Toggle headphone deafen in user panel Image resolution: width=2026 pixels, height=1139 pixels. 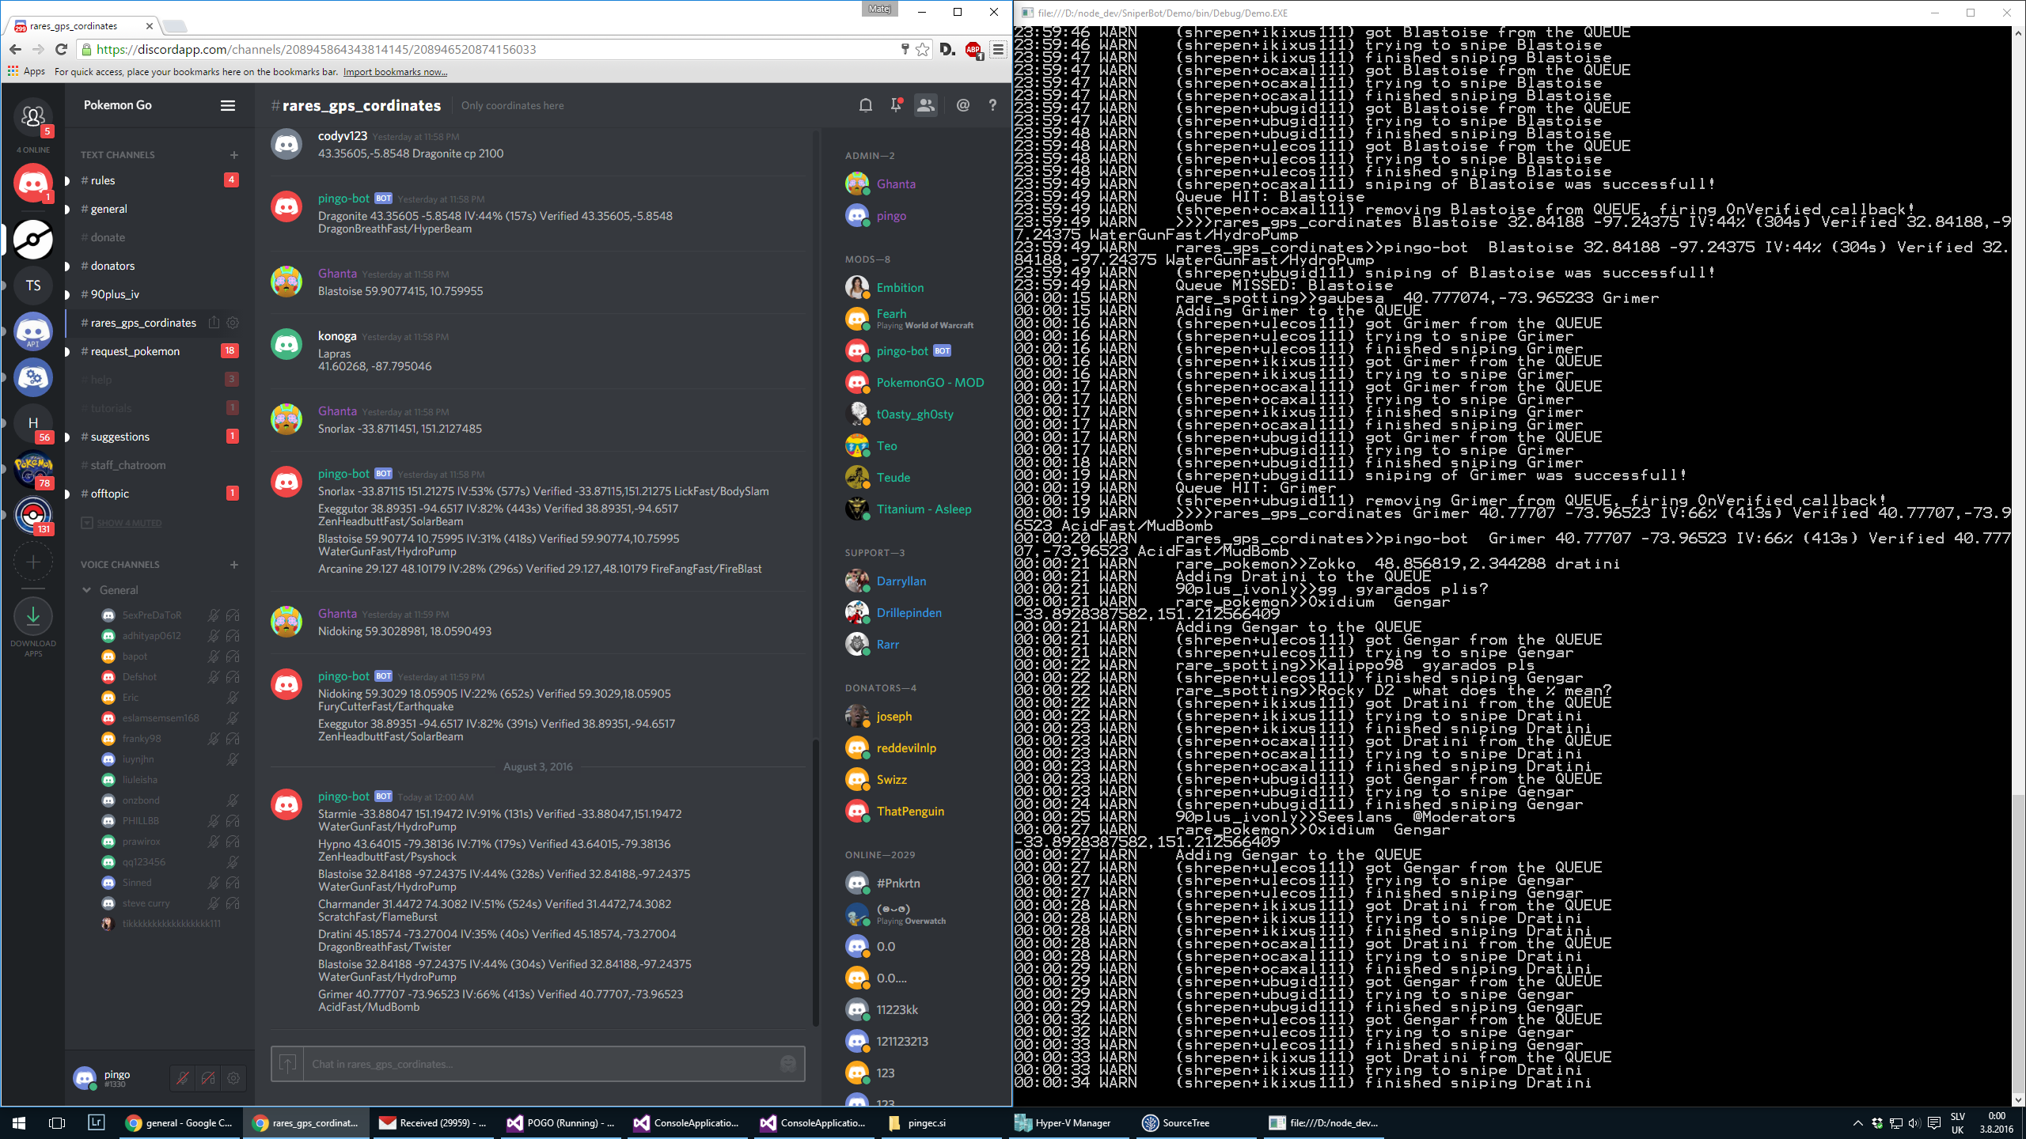tap(208, 1078)
